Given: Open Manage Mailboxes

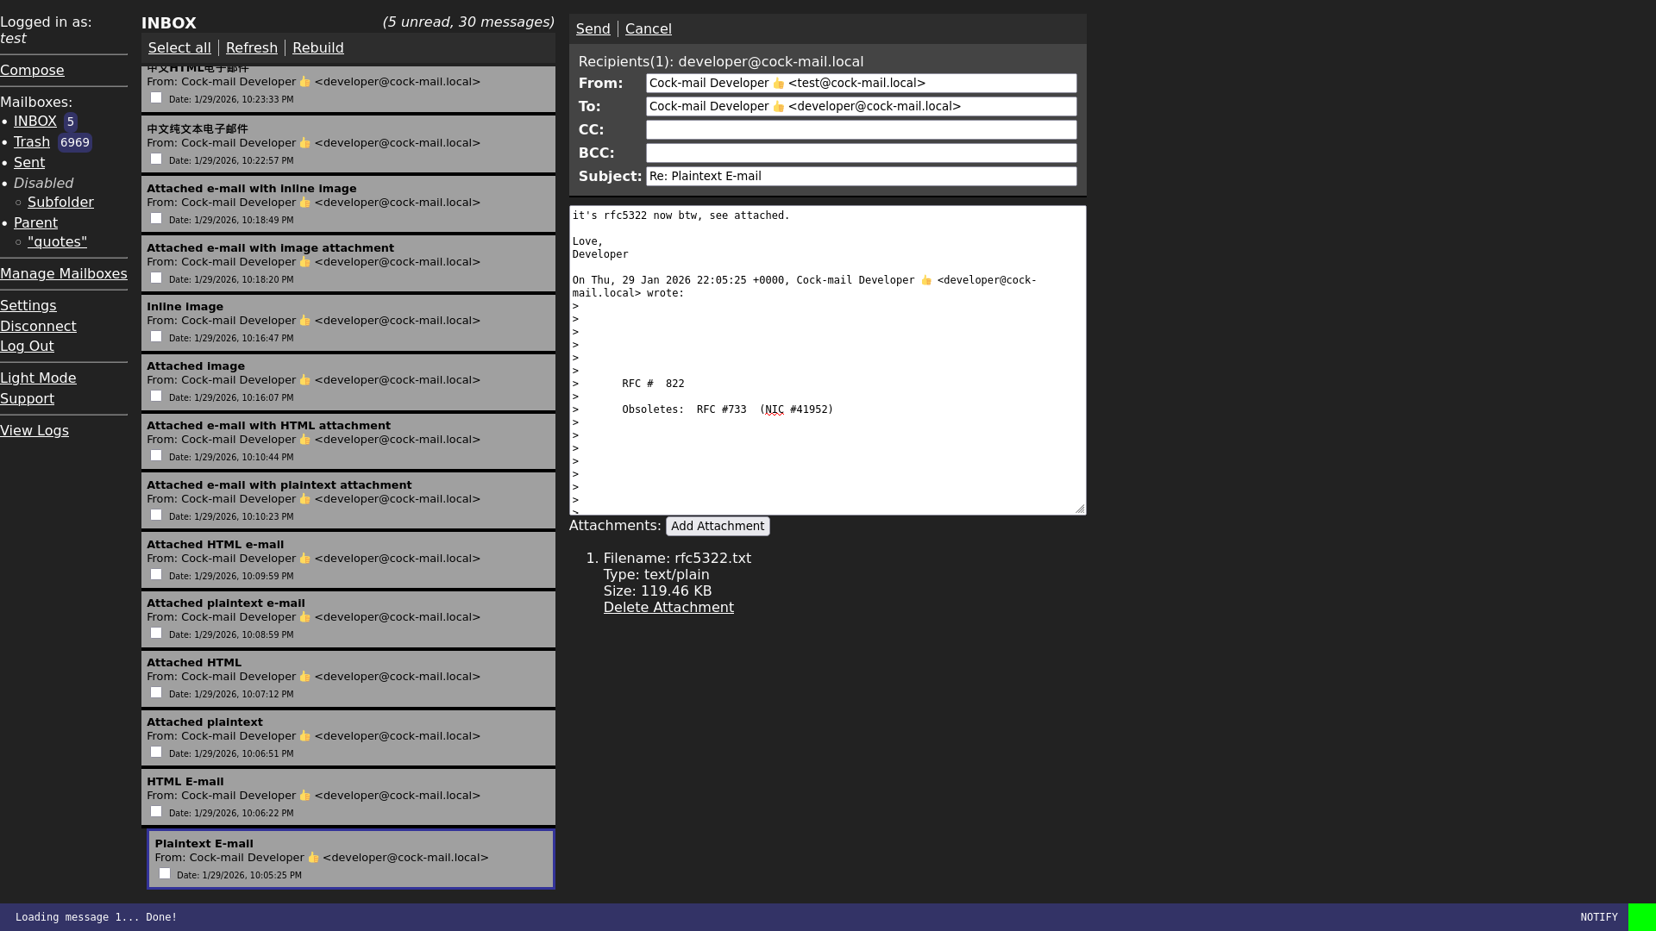Looking at the screenshot, I should pos(64,273).
